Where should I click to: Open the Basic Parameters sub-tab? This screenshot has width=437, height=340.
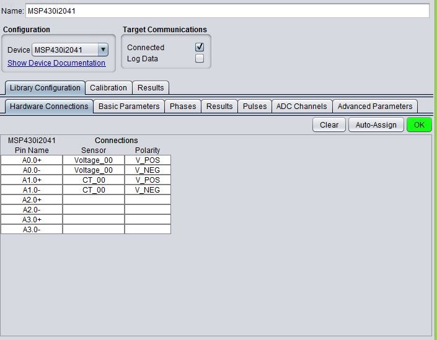click(x=129, y=107)
